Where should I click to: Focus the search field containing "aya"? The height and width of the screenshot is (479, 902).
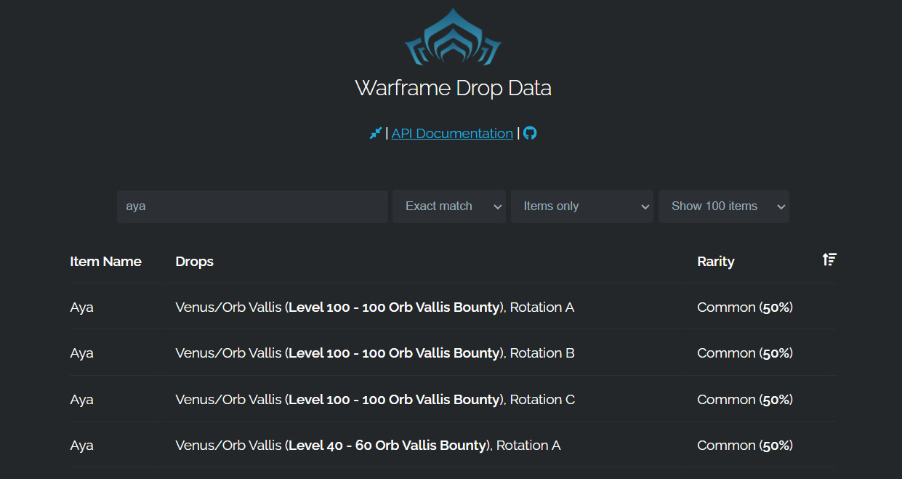click(x=252, y=206)
